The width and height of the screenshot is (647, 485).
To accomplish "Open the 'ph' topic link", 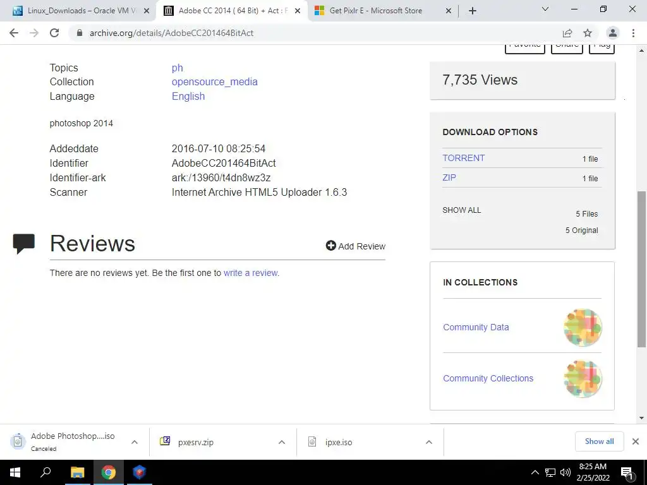I will coord(178,68).
